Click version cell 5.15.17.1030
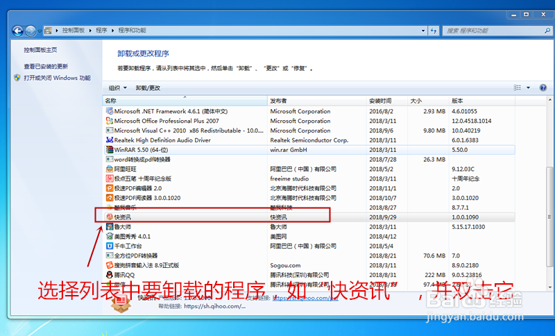This screenshot has height=336, width=555. tap(468, 226)
